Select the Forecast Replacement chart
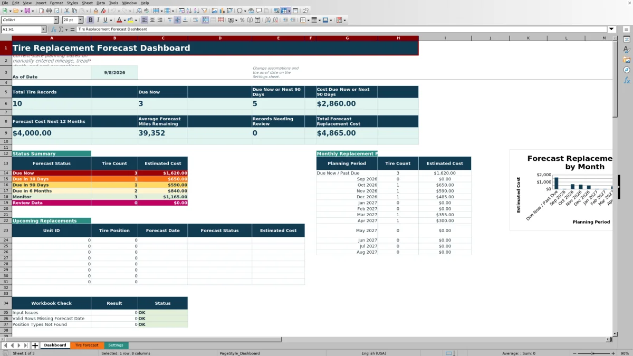The width and height of the screenshot is (633, 356). coord(561,190)
